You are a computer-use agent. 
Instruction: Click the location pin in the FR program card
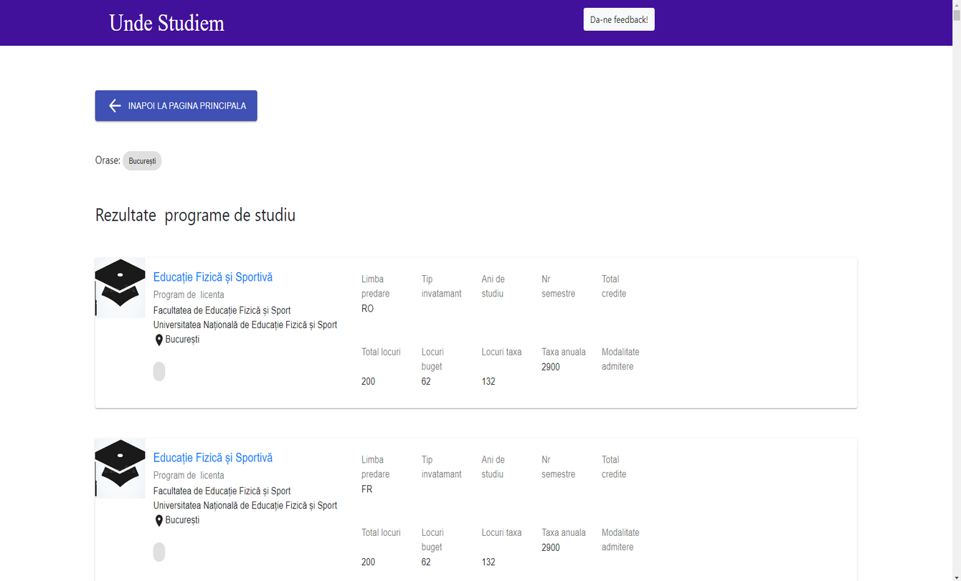[159, 521]
